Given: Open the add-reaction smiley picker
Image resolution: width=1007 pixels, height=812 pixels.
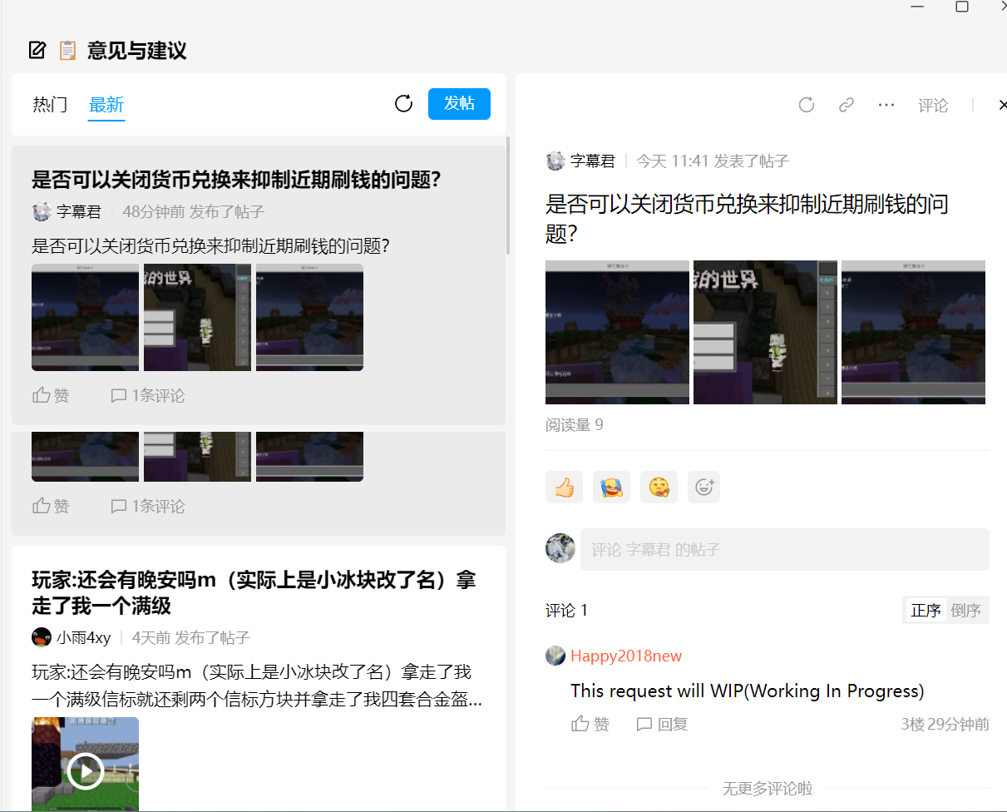Looking at the screenshot, I should [x=703, y=487].
